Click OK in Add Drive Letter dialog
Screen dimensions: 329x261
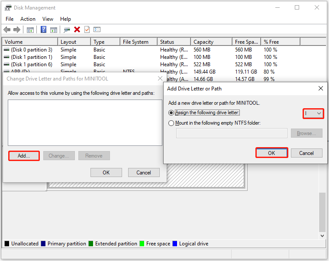coord(271,153)
